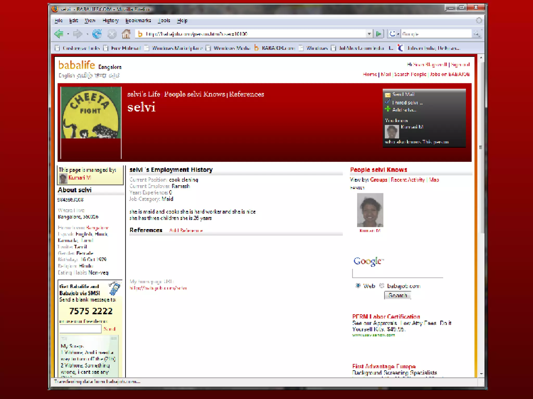533x399 pixels.
Task: Go to the home page icon
Action: [x=126, y=34]
